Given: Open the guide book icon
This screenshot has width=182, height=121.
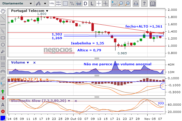Looking at the screenshot, I should point(153,3).
